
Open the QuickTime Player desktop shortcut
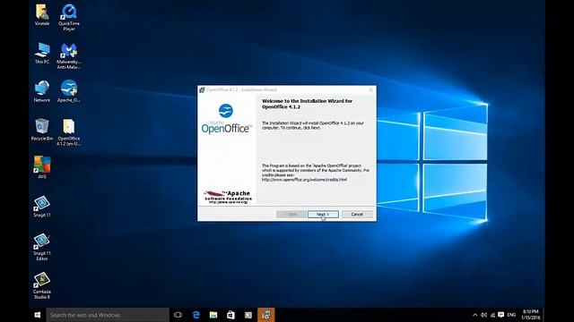[69, 17]
